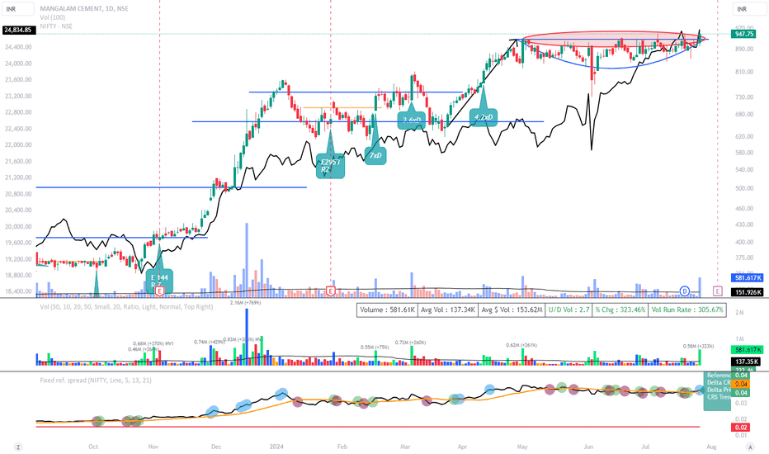769x454 pixels.
Task: Click the U/D Vol : 2.7 cell
Action: [x=568, y=310]
